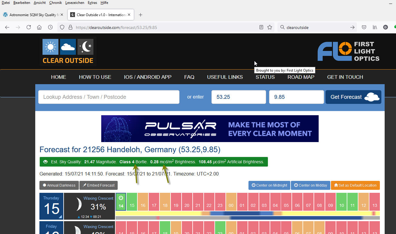
Task: Open the Pocket save icon
Action: pyautogui.click(x=364, y=27)
